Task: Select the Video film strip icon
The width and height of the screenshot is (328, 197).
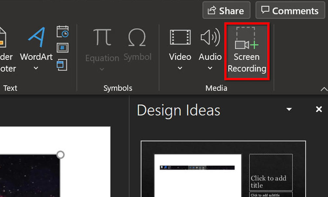Action: tap(180, 37)
